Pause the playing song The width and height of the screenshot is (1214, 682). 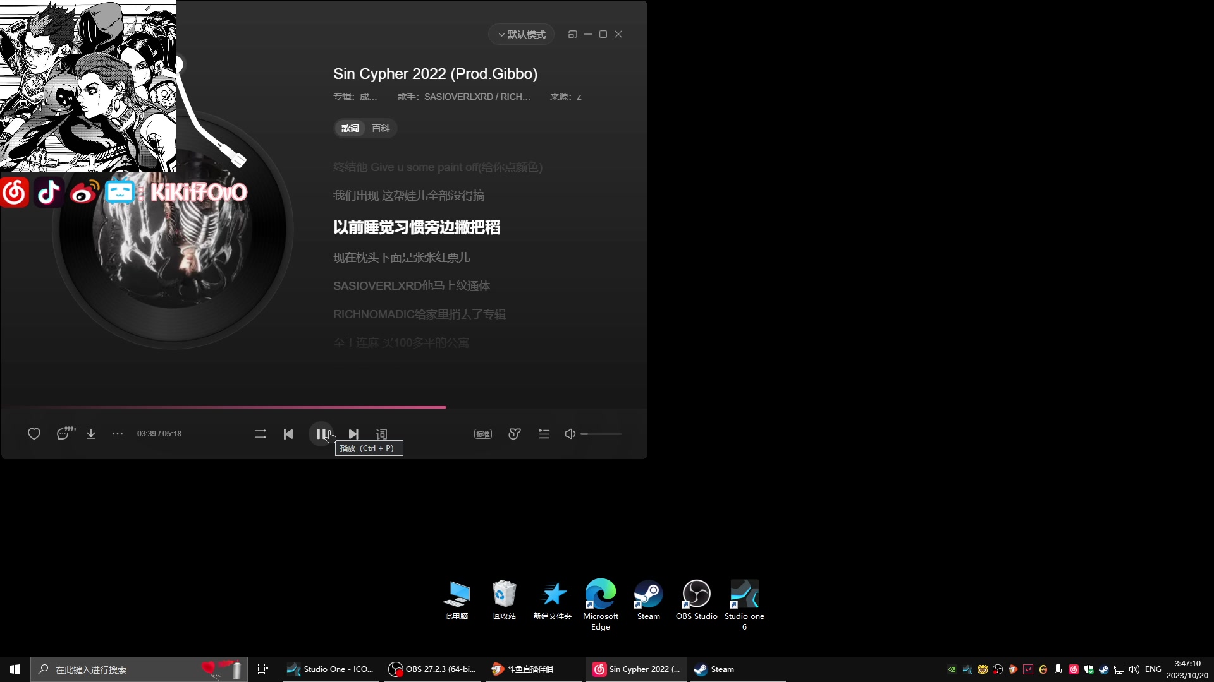click(321, 434)
